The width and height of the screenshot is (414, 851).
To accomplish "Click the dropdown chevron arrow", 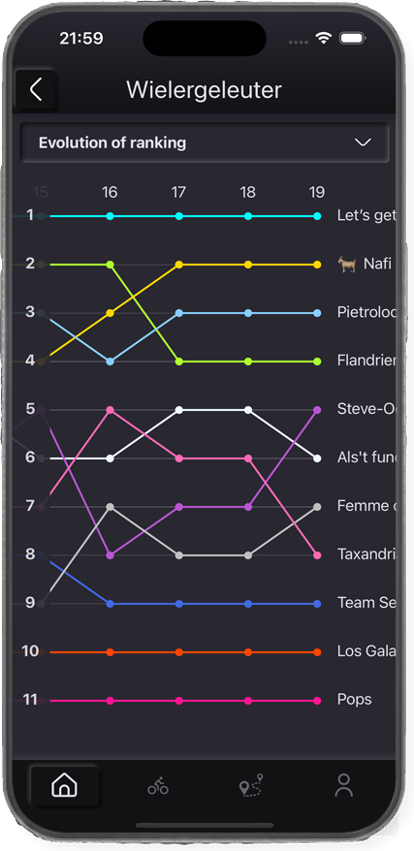I will pos(362,142).
